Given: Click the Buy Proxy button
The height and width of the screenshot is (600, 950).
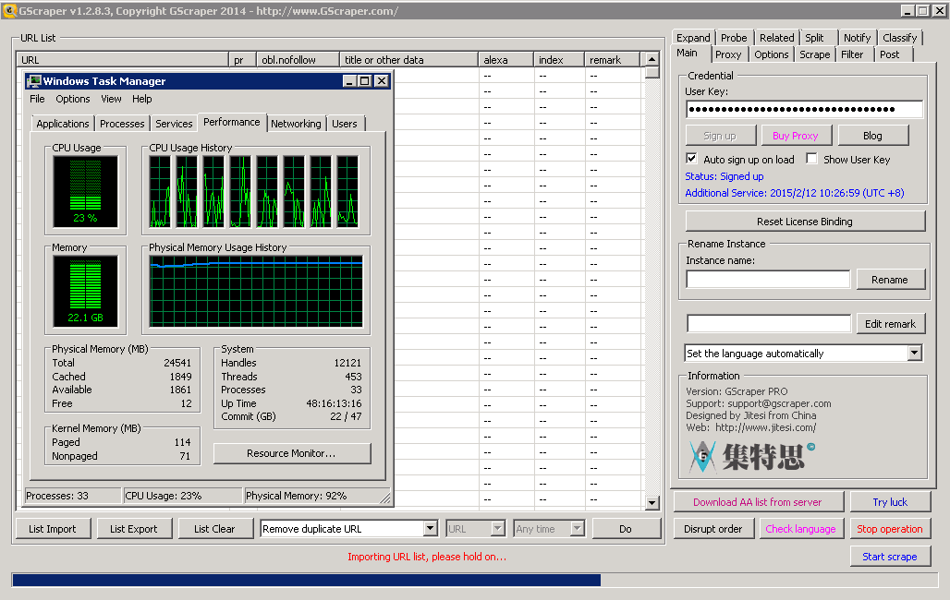Looking at the screenshot, I should [796, 136].
